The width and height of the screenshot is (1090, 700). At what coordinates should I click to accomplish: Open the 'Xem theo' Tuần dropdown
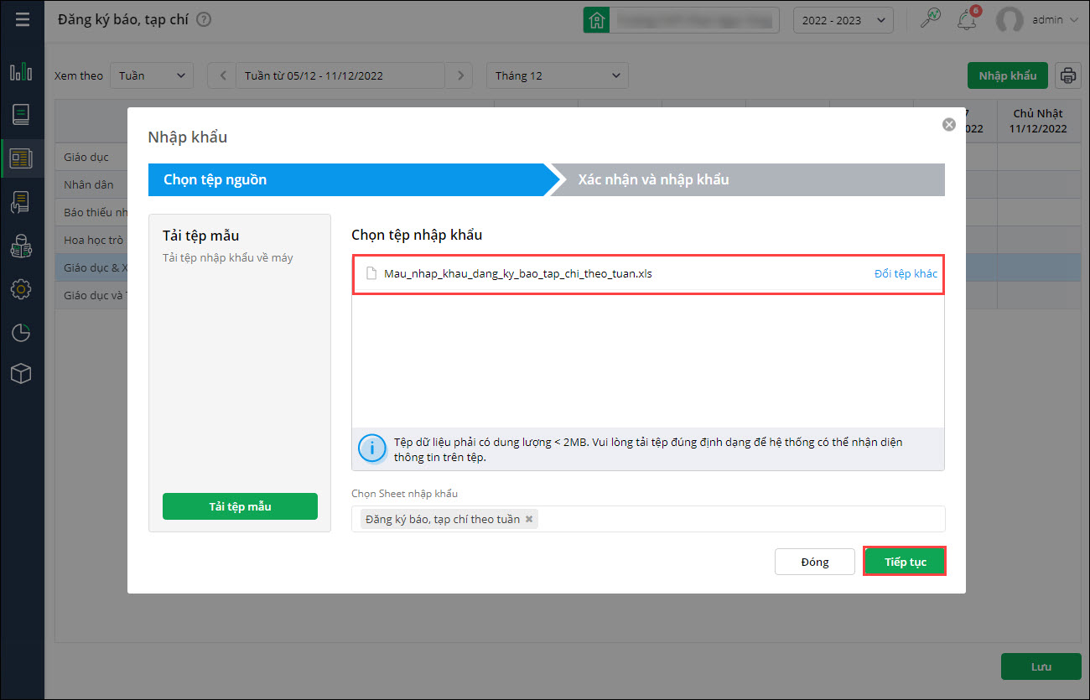152,75
